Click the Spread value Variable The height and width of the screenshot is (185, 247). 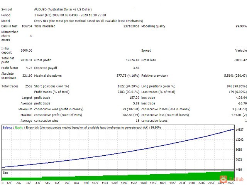click(241, 50)
